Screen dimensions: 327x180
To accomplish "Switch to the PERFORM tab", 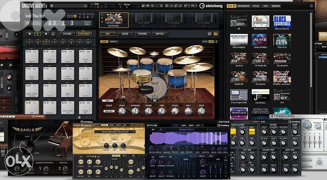I will [142, 34].
